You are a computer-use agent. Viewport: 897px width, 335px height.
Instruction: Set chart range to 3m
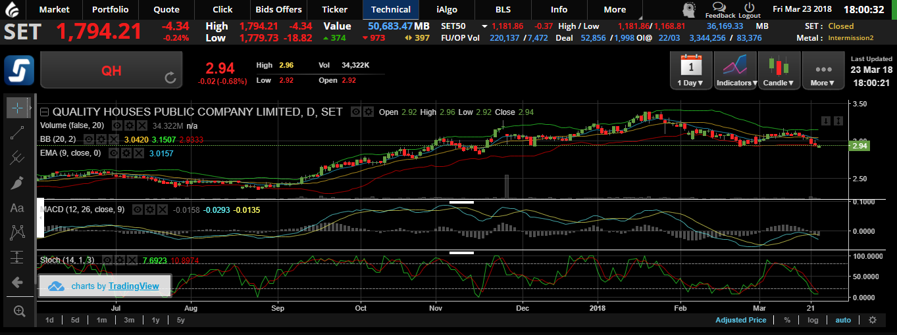tap(129, 320)
